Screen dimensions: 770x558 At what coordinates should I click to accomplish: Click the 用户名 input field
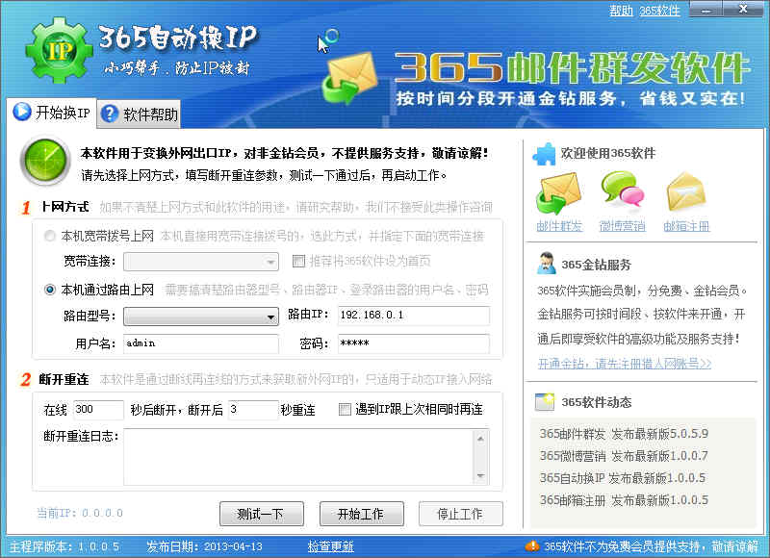(201, 343)
